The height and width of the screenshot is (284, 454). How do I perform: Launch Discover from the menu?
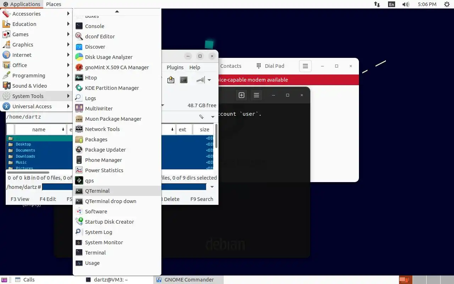pos(117,47)
